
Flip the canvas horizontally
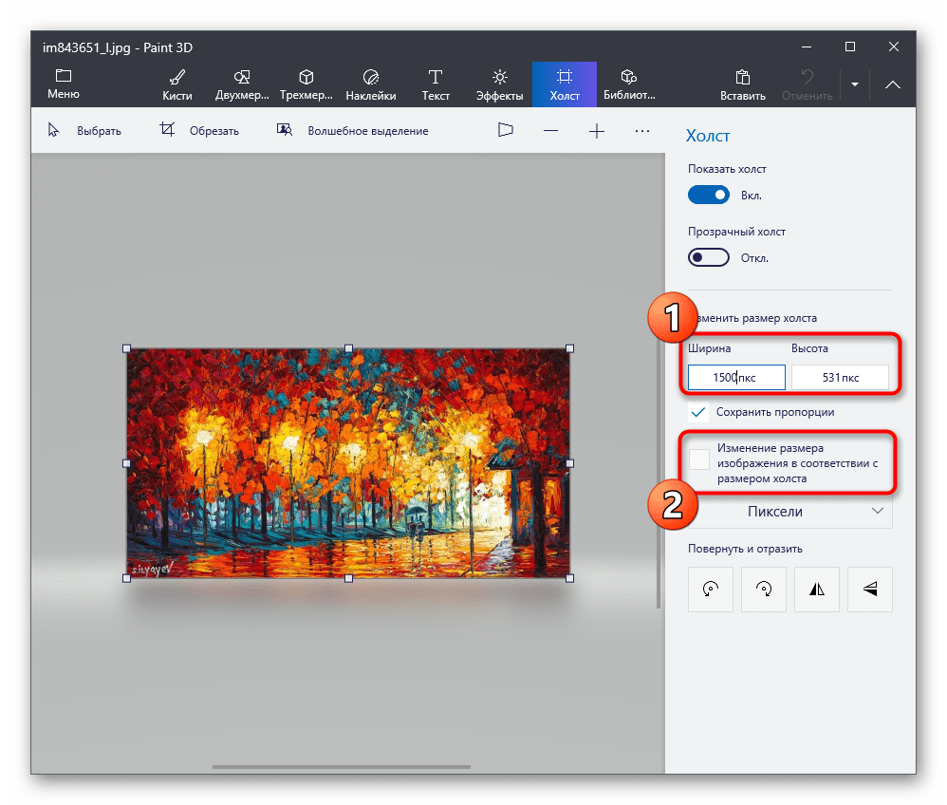coord(817,590)
